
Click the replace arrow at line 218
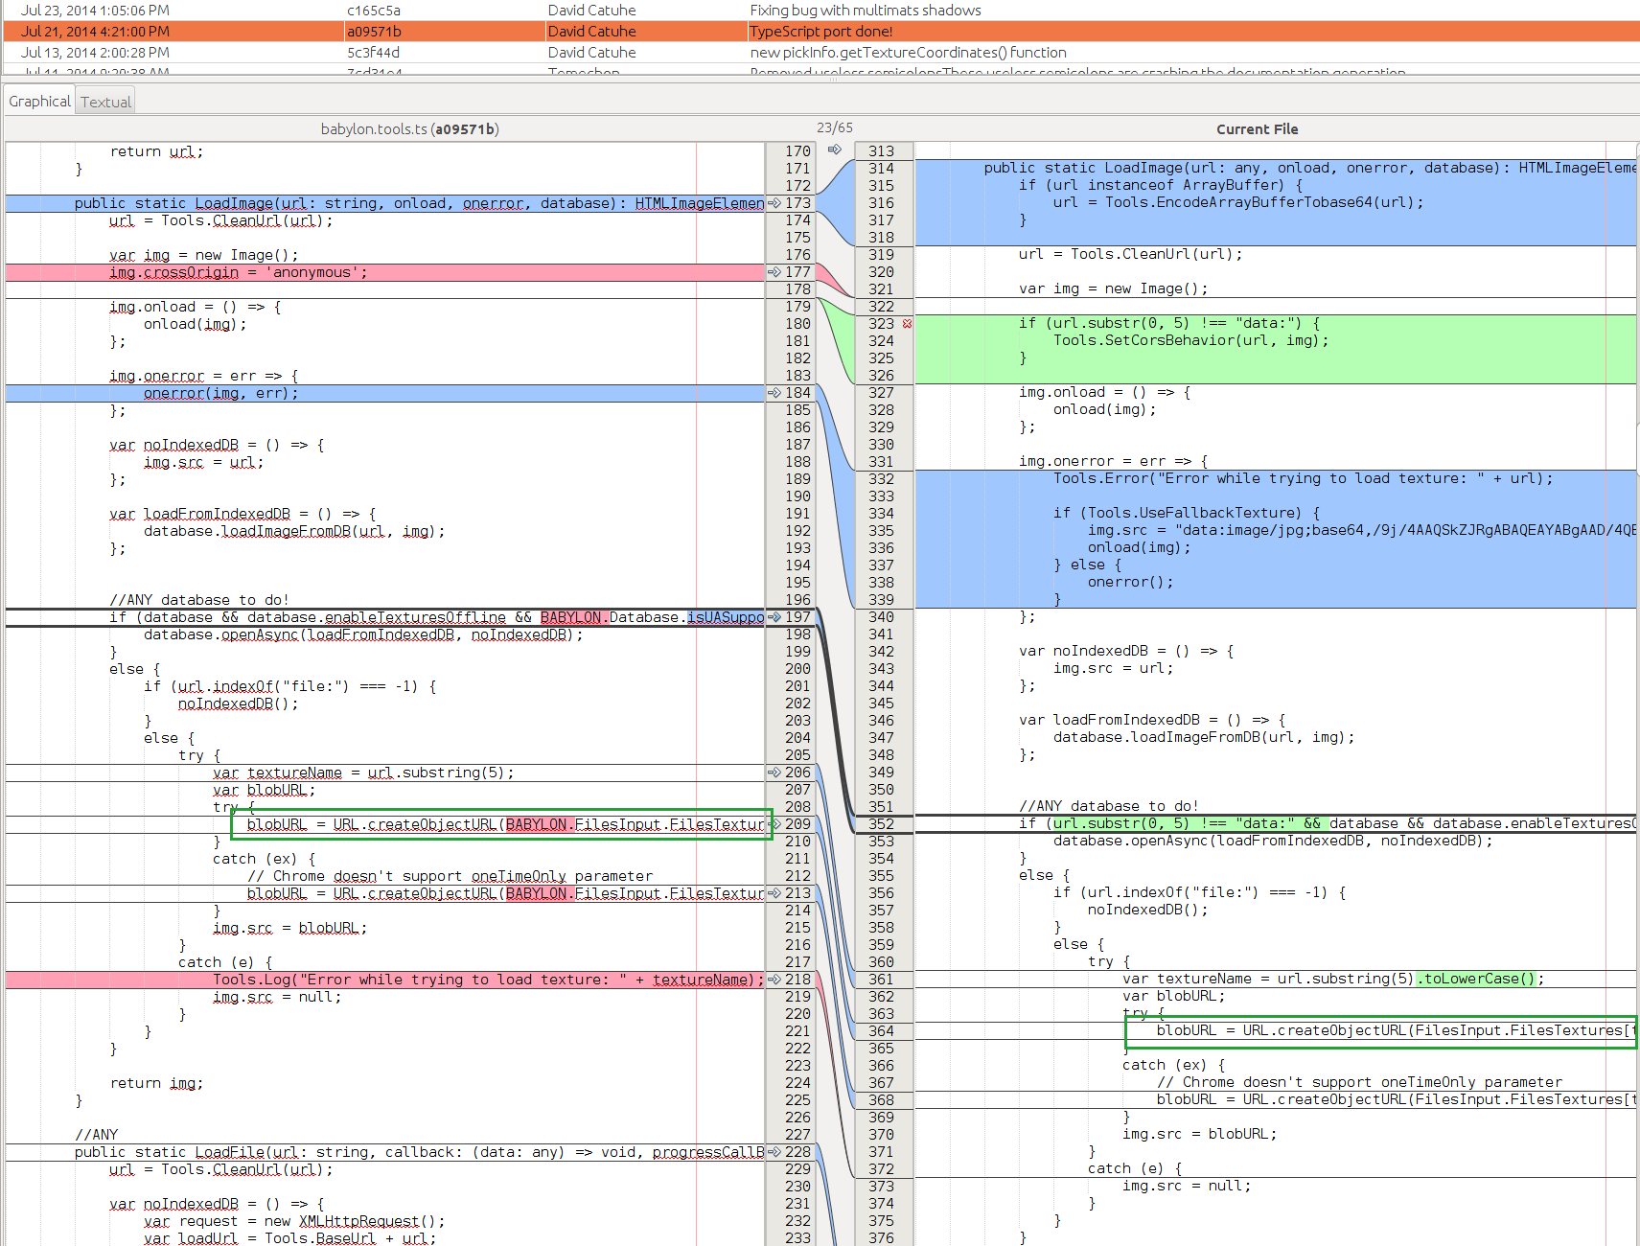coord(774,980)
